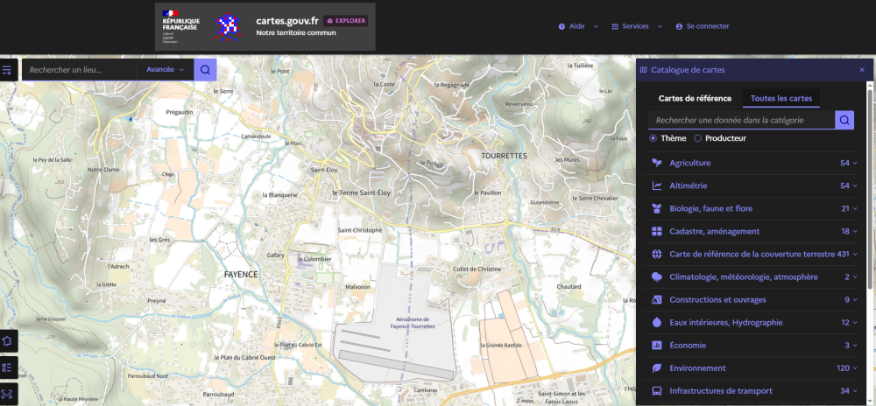The width and height of the screenshot is (876, 406).
Task: Click the Collet de Christine map label
Action: 477,269
